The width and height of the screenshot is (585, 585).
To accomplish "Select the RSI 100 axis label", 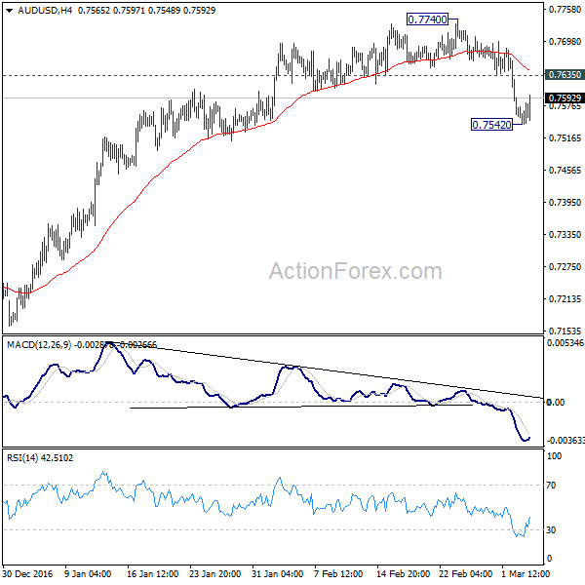I will [554, 456].
